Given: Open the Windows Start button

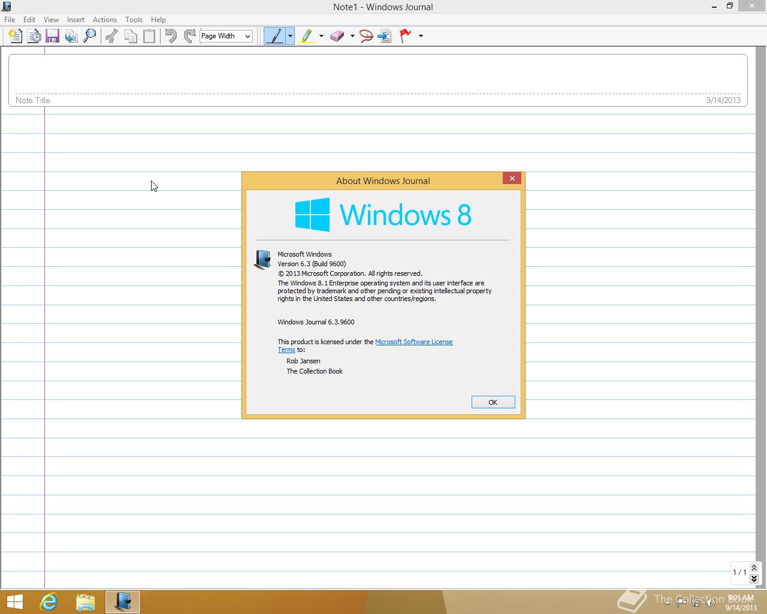Looking at the screenshot, I should 14,601.
